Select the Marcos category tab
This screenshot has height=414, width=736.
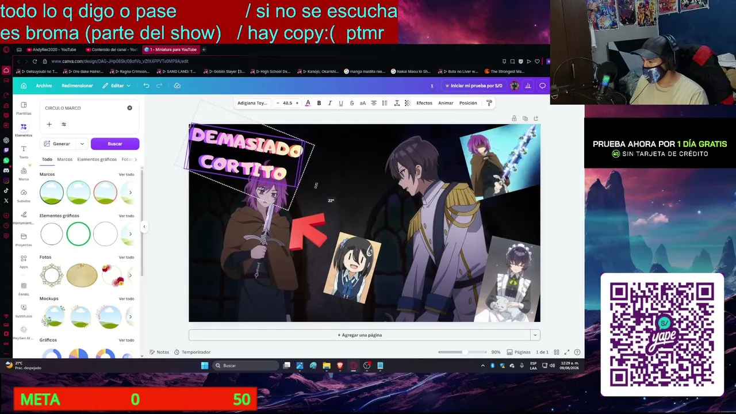click(x=64, y=159)
